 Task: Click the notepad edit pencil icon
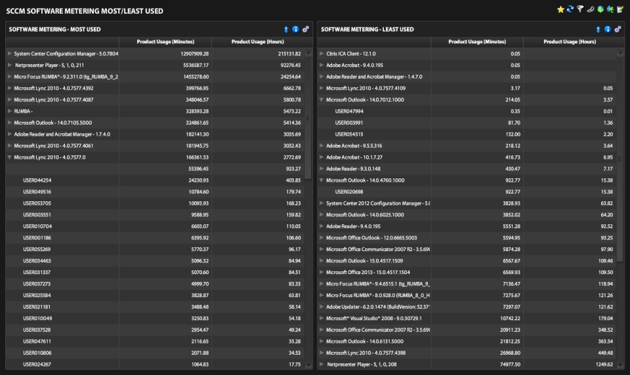tap(620, 9)
